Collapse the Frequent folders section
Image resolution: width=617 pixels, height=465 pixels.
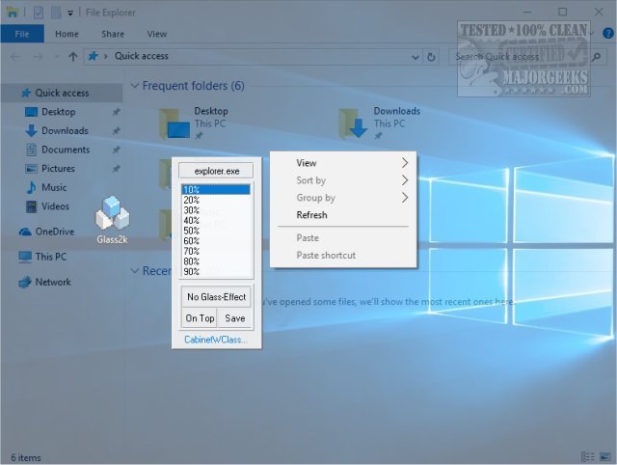[135, 86]
